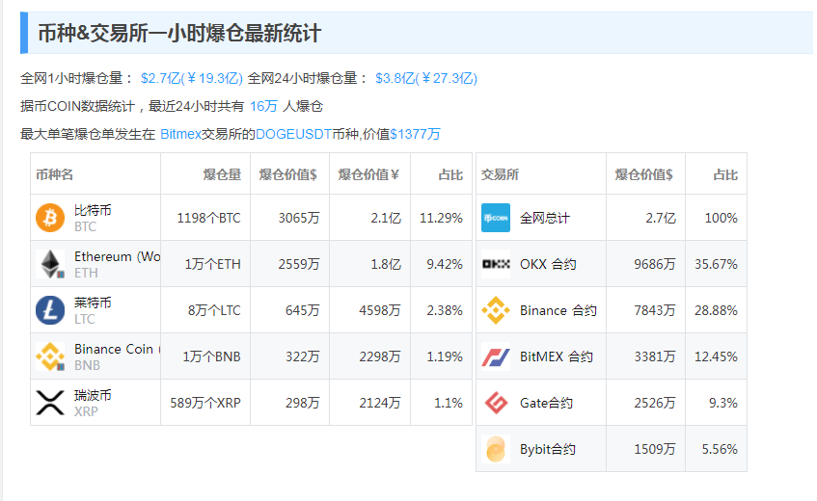The image size is (817, 501).
Task: Click the 爆仓价值￥ column header
Action: point(368,174)
